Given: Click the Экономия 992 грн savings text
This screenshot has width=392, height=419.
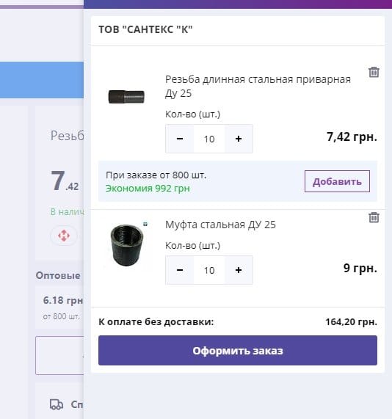Looking at the screenshot, I should [148, 188].
